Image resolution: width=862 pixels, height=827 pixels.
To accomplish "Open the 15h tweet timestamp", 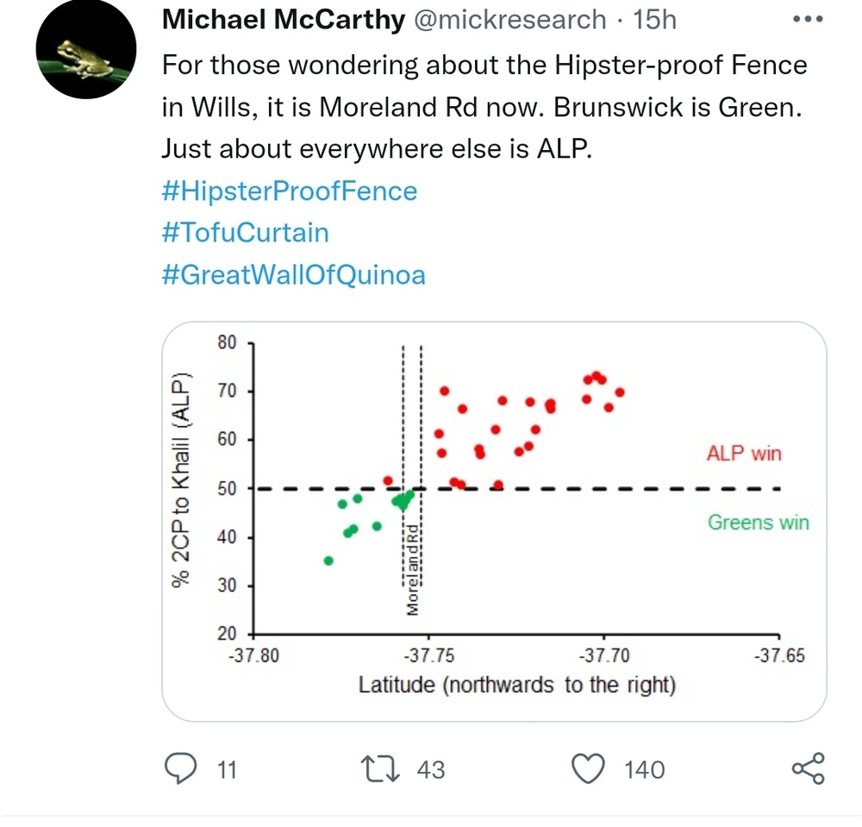I will 655,20.
